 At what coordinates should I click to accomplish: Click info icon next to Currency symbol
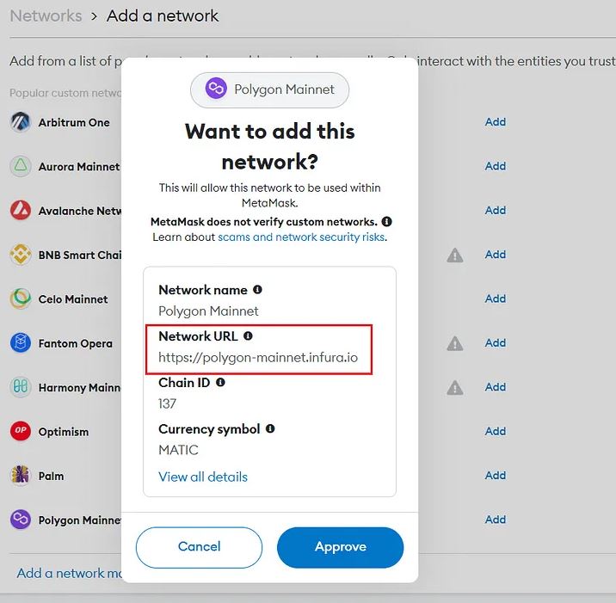pos(270,428)
